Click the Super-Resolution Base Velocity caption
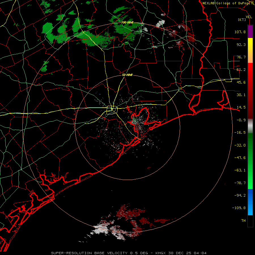Screen dimensions: 255x255 click(x=129, y=253)
